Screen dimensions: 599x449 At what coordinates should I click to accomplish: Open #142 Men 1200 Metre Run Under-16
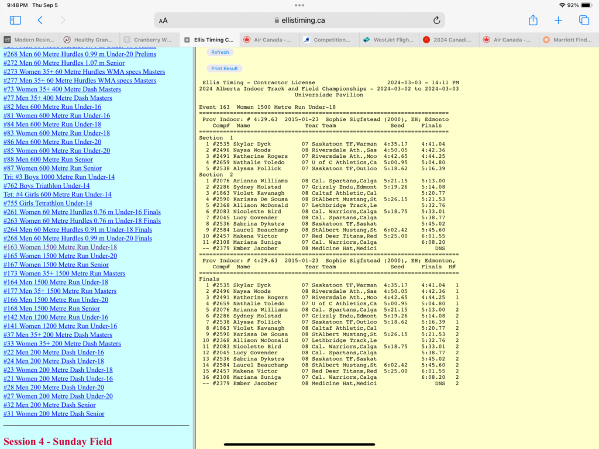click(56, 317)
